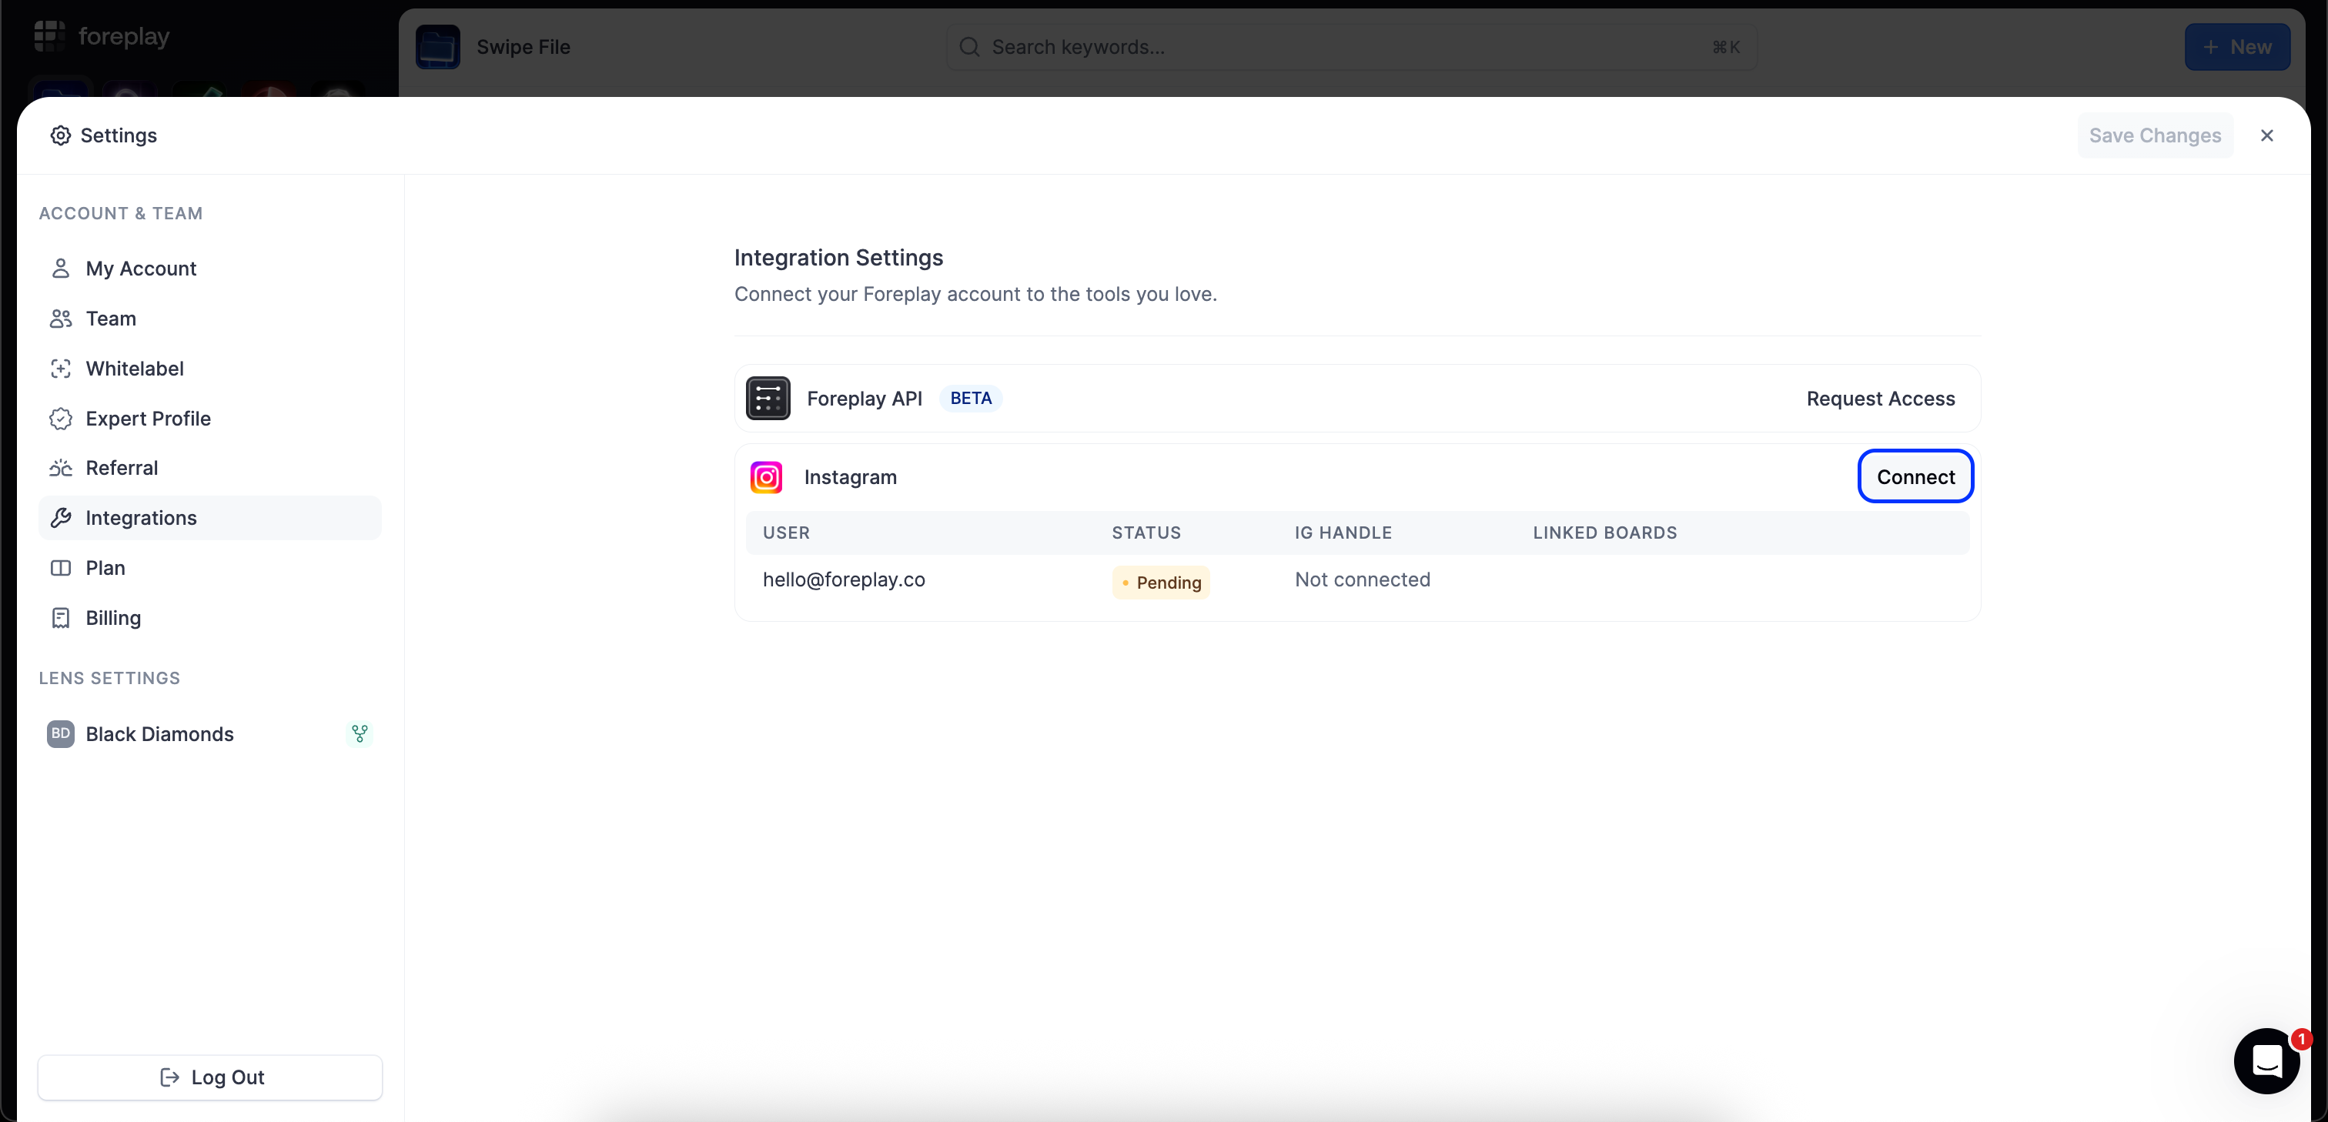Request access to Foreplay API

(x=1880, y=399)
